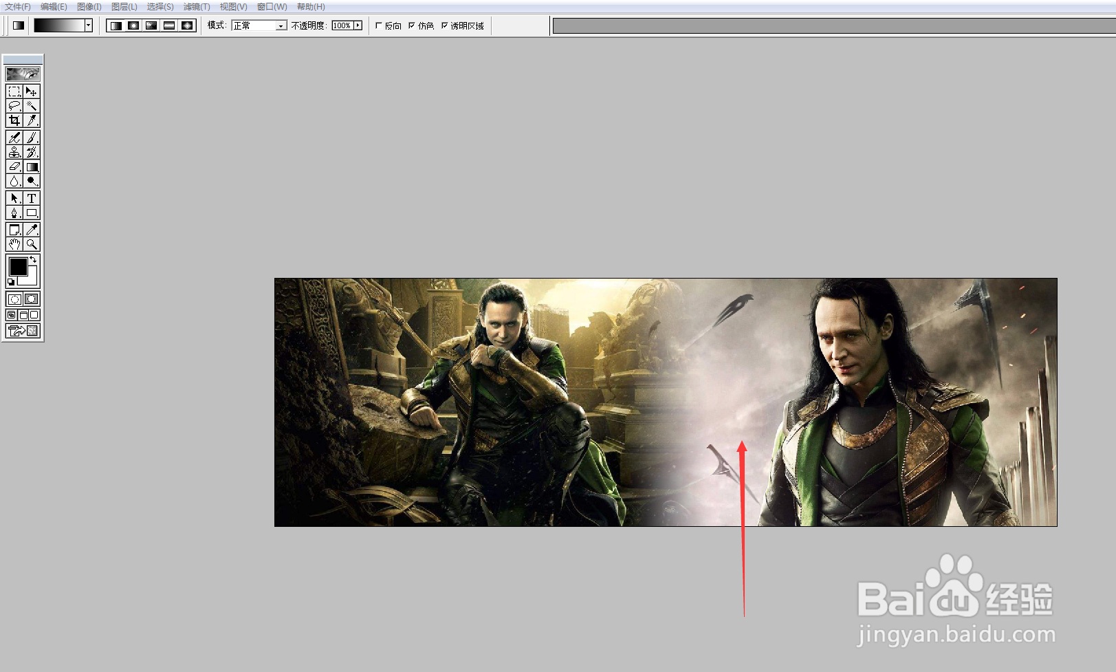The height and width of the screenshot is (672, 1116).
Task: Open the 窗口(W) menu
Action: pyautogui.click(x=272, y=7)
